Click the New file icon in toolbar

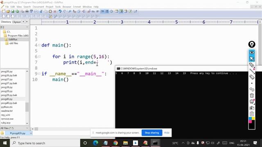click(4, 11)
